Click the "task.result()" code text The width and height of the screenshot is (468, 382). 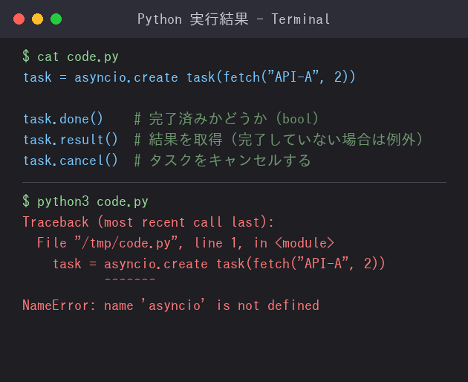(x=71, y=140)
